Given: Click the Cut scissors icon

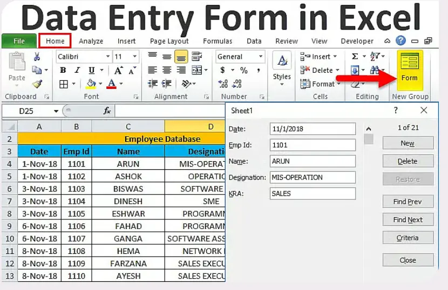Looking at the screenshot, I should [37, 57].
